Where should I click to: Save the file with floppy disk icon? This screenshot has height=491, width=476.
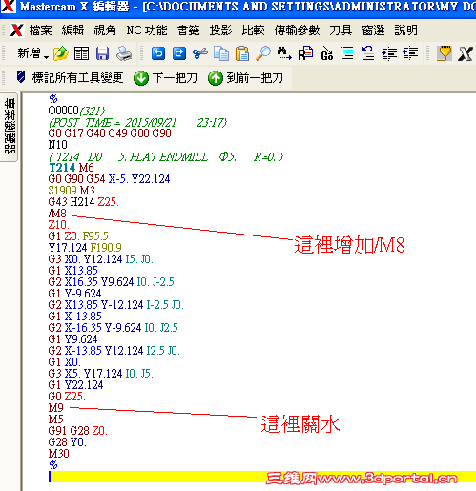click(102, 53)
